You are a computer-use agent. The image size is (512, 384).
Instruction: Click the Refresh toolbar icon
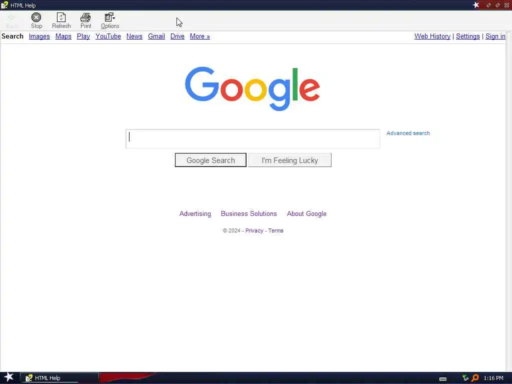tap(61, 20)
